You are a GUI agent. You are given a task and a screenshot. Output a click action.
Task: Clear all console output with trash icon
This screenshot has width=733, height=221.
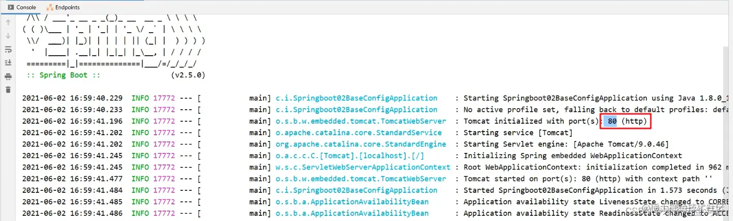click(x=8, y=89)
